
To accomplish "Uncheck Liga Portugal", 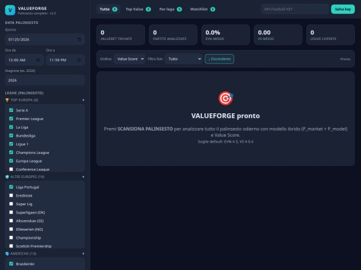I will (11, 187).
